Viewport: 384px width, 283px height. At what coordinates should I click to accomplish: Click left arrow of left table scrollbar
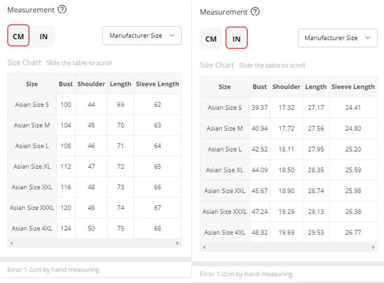click(x=11, y=243)
